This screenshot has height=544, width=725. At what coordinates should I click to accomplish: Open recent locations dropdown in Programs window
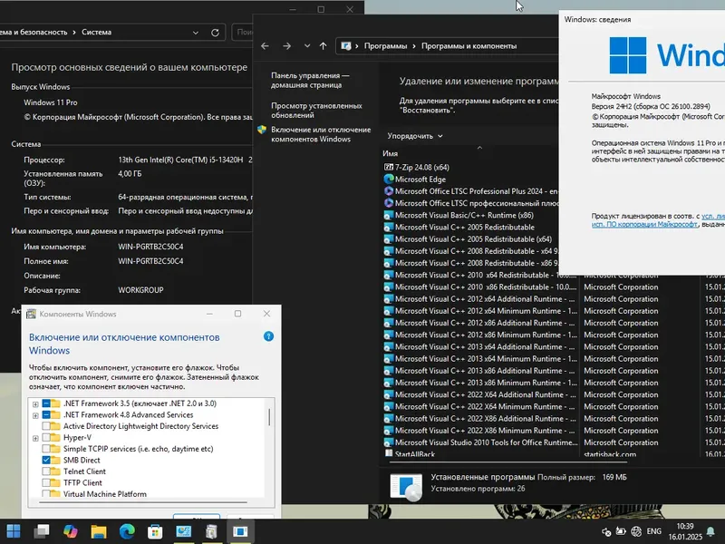click(x=307, y=46)
